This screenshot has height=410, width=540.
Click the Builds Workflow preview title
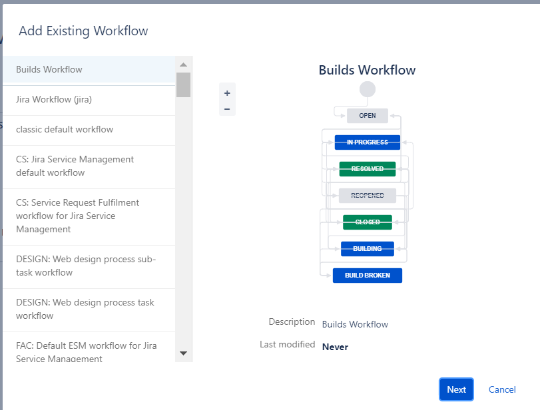[367, 71]
